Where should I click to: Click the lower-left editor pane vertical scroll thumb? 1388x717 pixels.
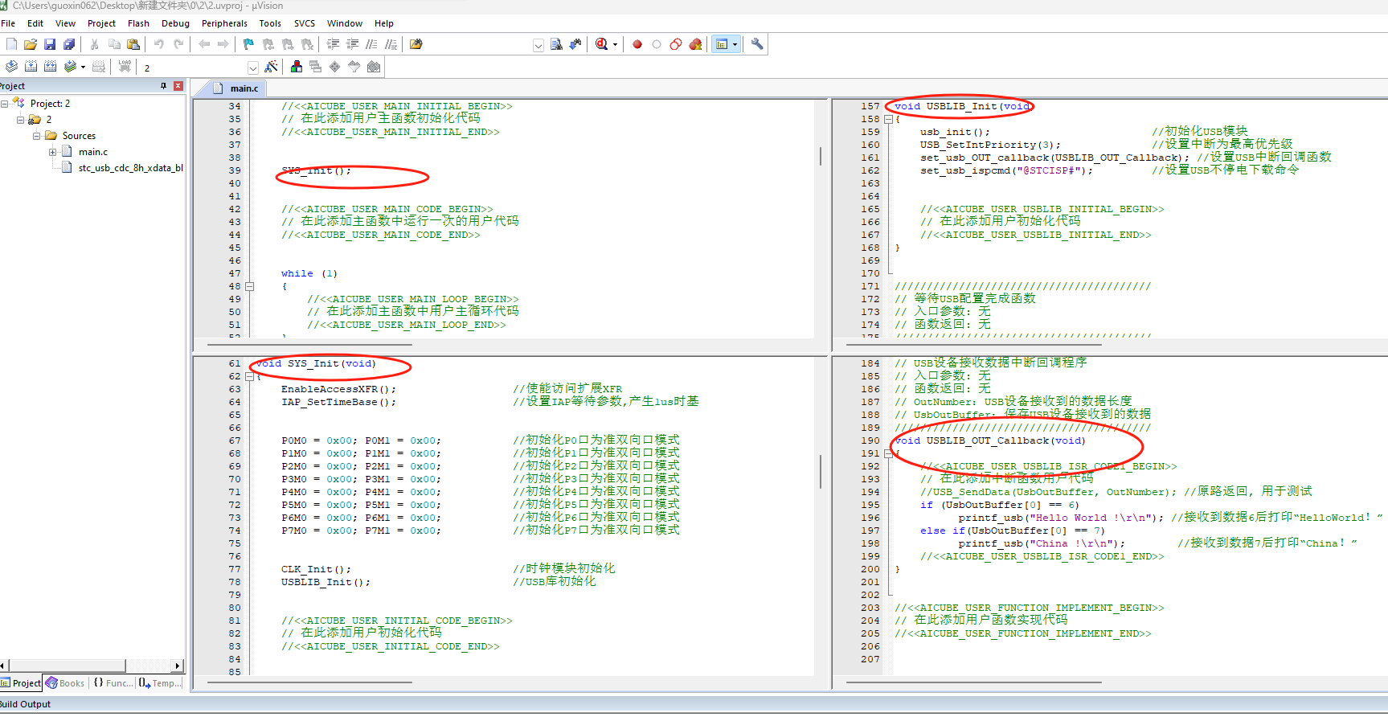[821, 471]
